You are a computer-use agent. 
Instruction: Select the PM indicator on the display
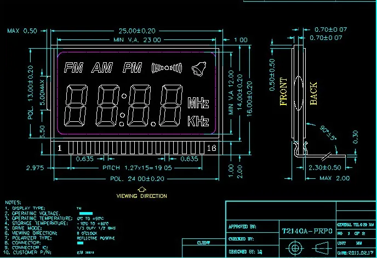pyautogui.click(x=132, y=68)
